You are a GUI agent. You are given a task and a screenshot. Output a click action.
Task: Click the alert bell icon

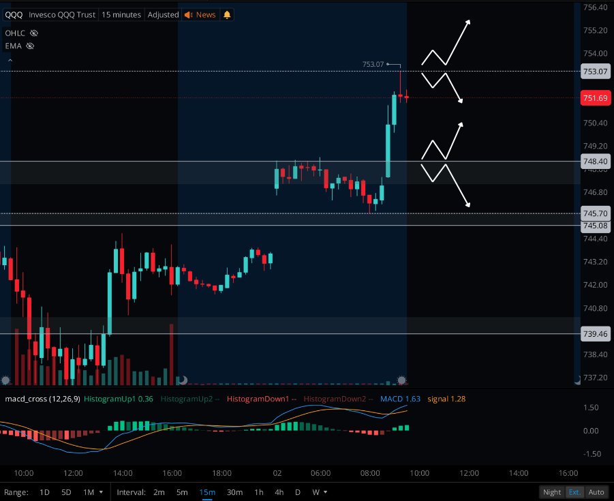pos(227,15)
